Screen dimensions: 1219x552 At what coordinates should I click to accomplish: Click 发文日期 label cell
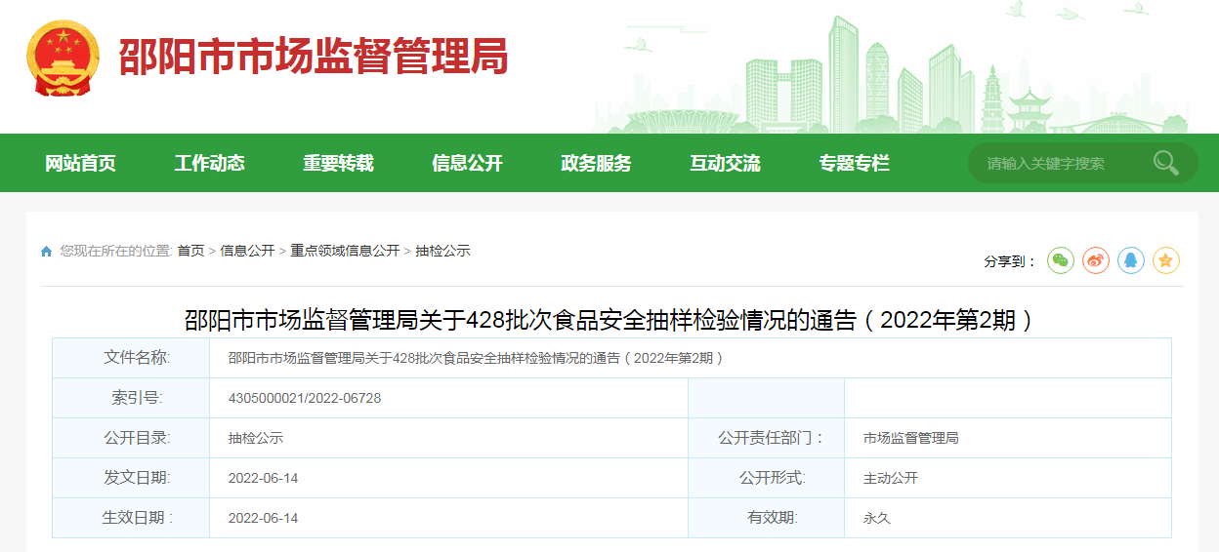tap(131, 478)
